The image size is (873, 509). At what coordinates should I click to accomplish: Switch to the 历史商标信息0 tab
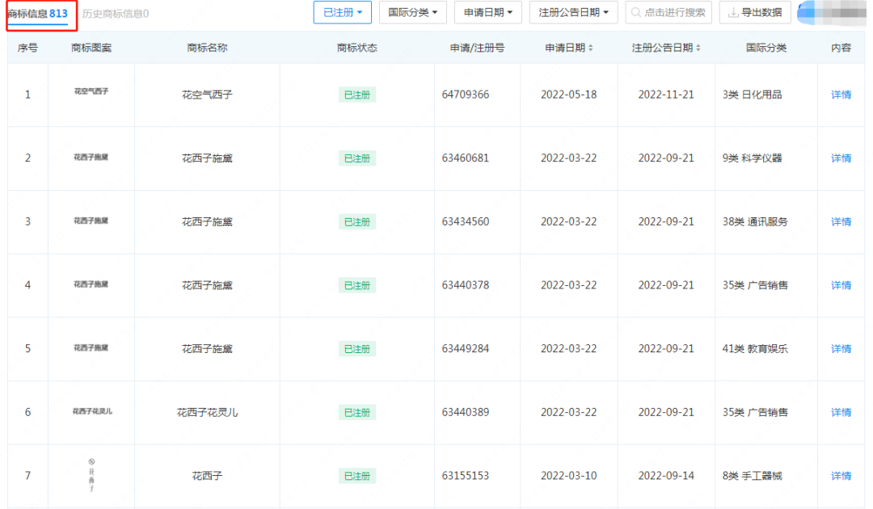click(116, 14)
